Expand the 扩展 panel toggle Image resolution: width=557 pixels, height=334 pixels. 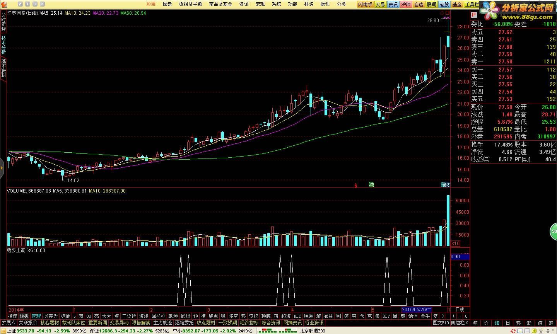pos(9,323)
